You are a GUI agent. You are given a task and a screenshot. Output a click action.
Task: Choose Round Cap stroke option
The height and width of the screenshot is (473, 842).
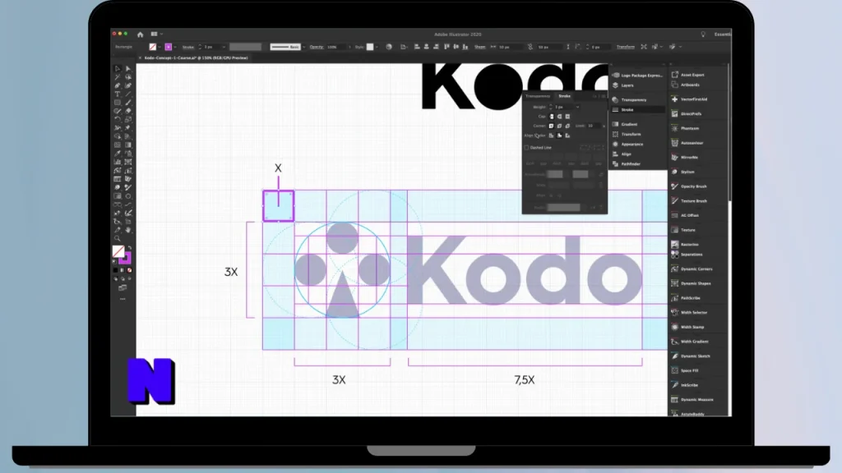point(559,117)
